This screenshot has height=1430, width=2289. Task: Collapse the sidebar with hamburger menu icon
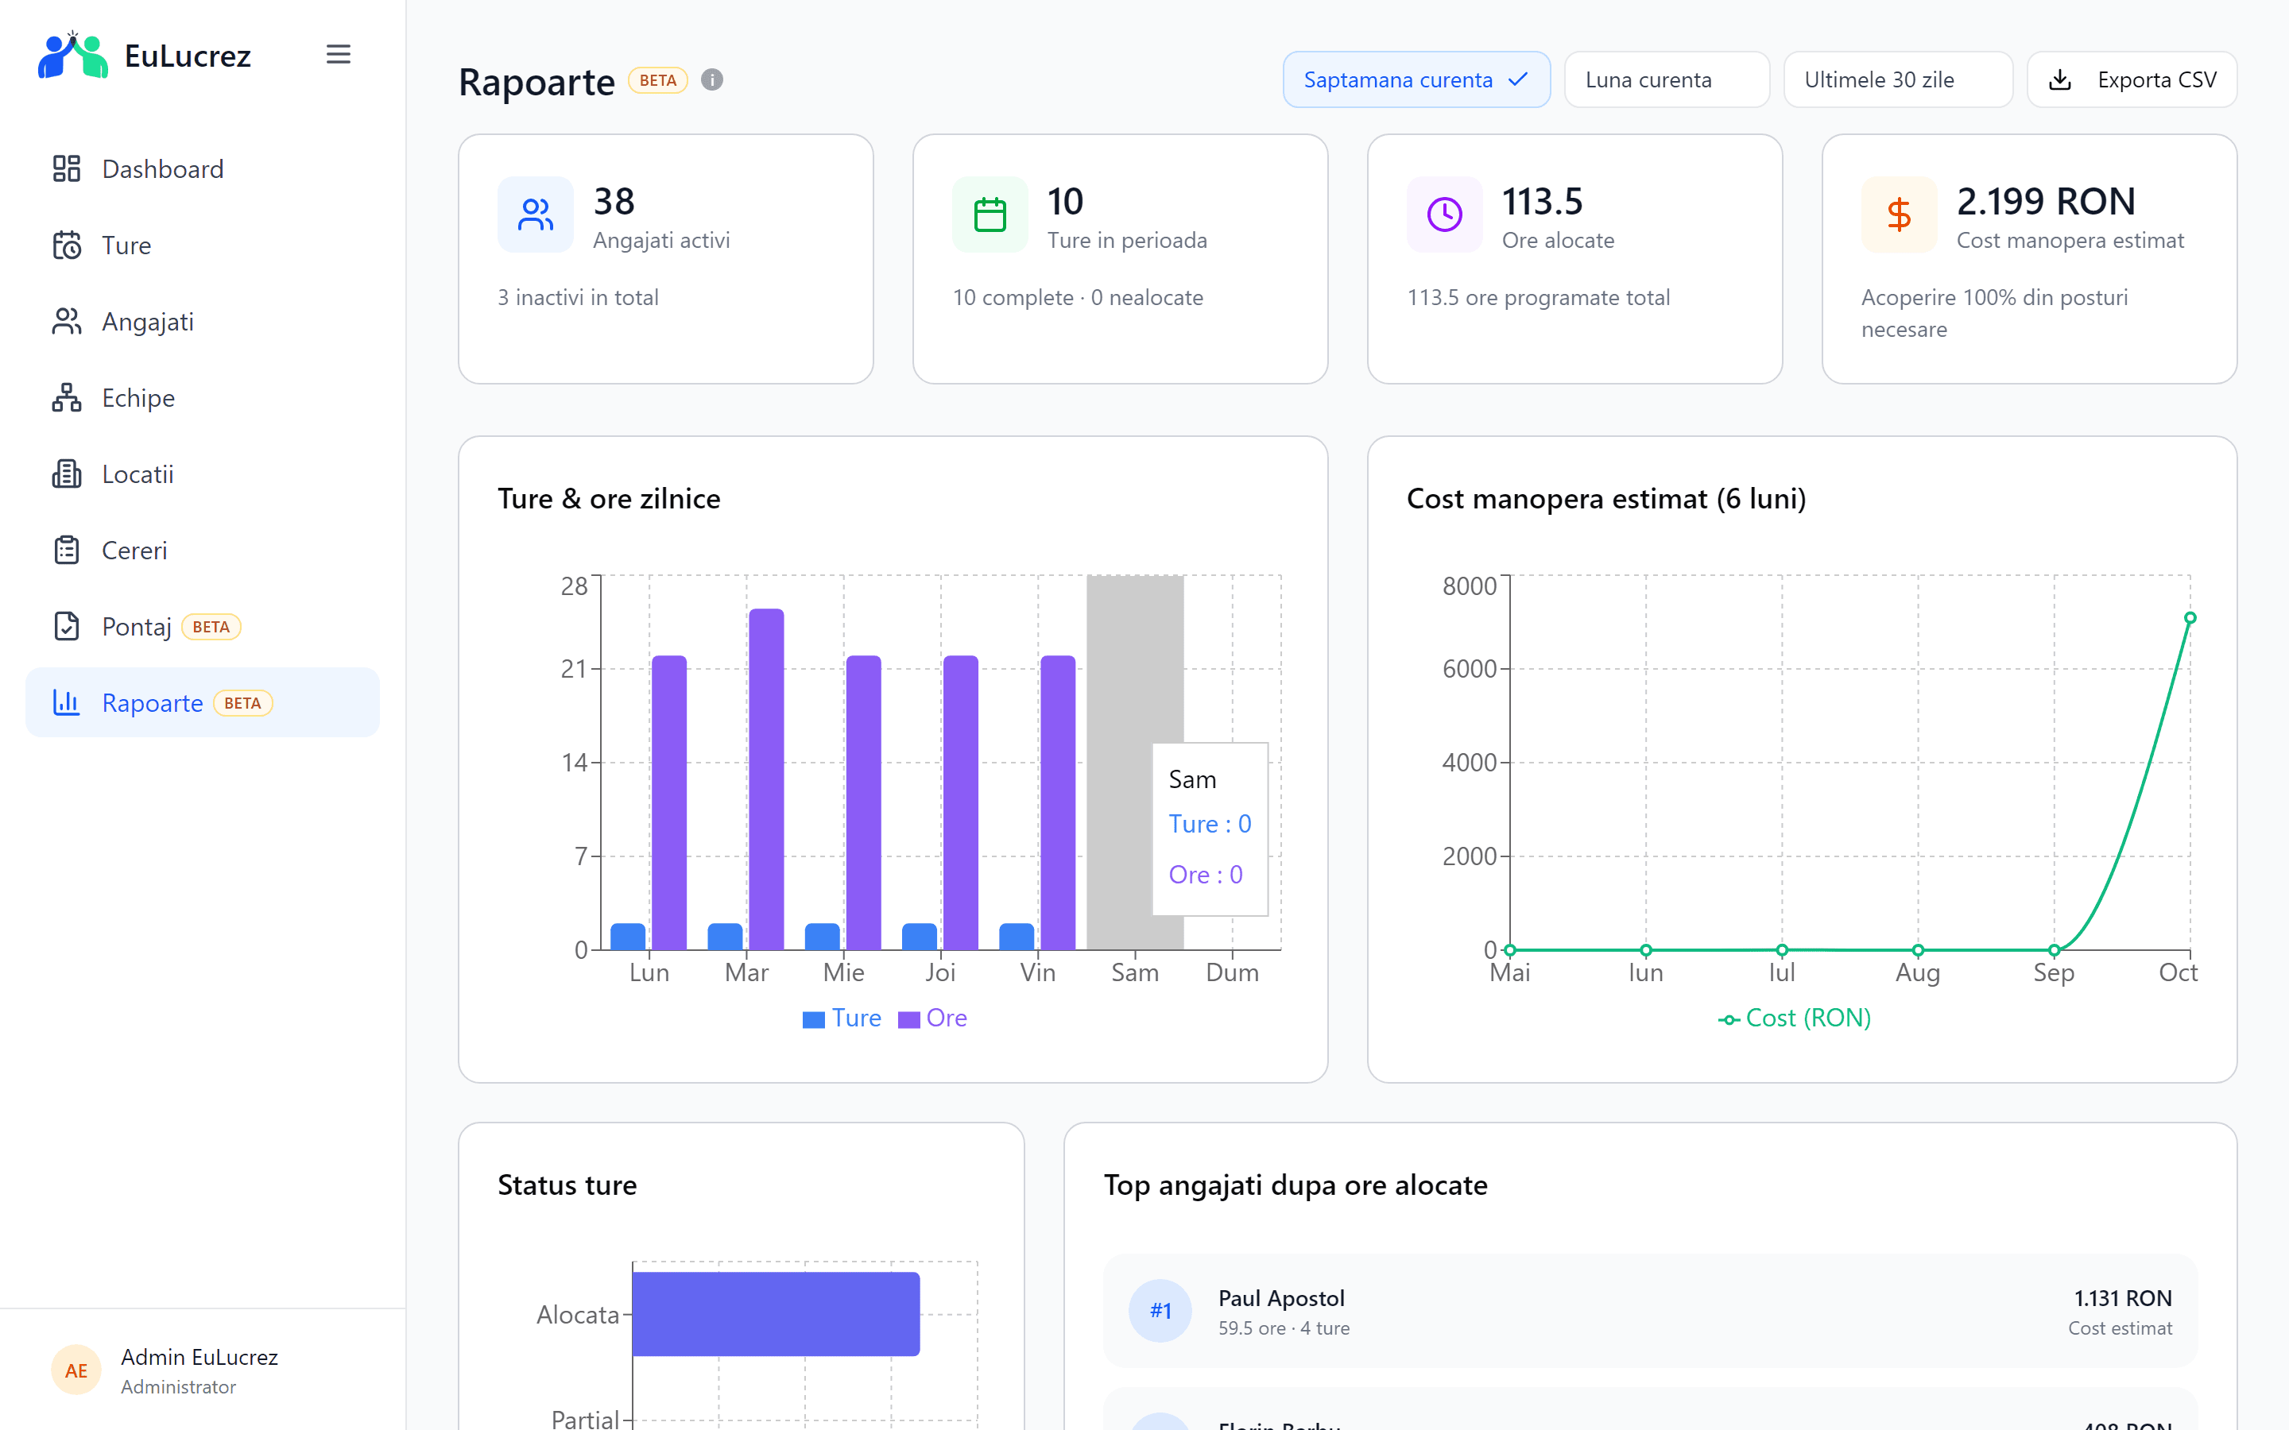click(339, 55)
